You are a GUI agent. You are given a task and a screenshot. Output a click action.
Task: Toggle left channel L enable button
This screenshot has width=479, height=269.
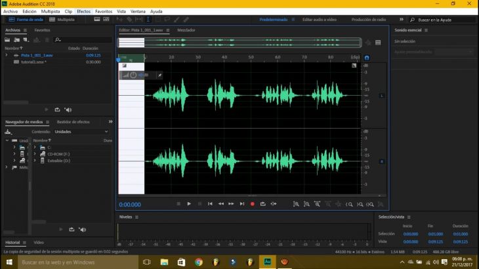[381, 96]
